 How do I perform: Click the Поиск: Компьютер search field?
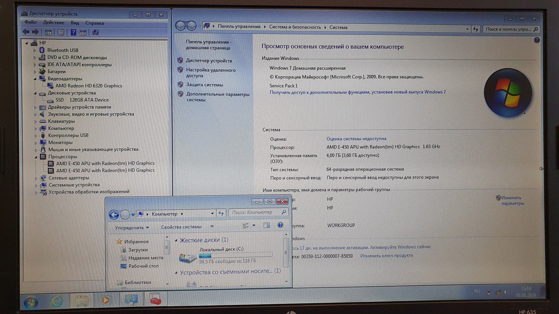(254, 212)
